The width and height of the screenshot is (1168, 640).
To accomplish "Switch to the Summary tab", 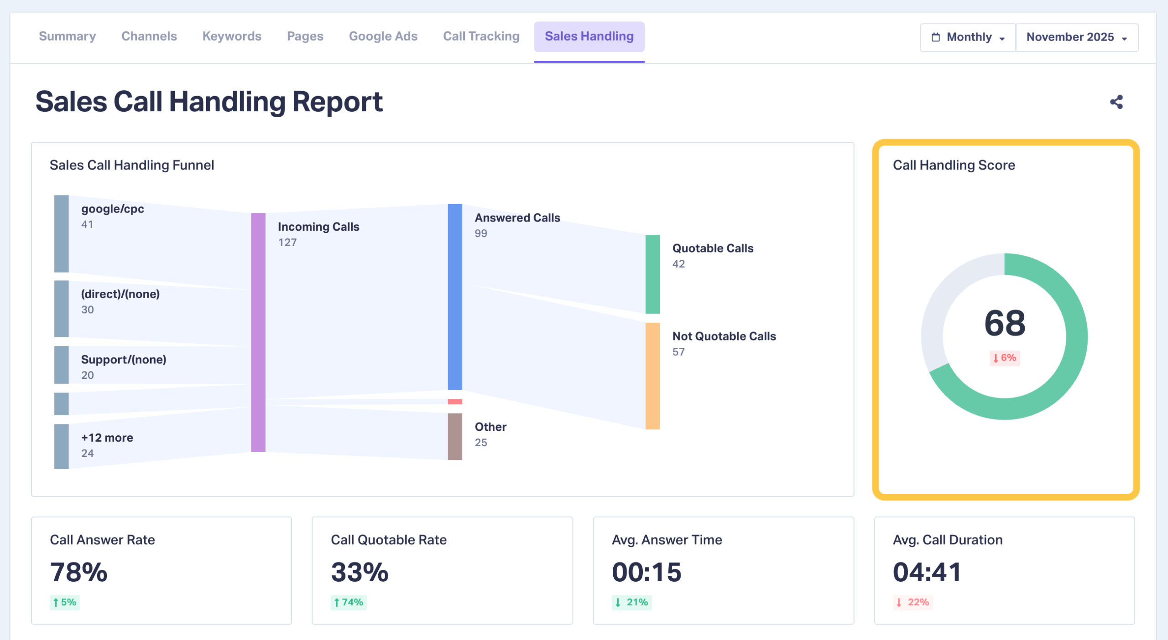I will 67,36.
